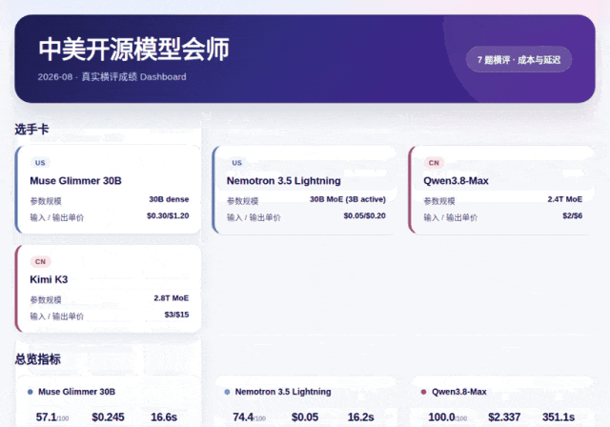610x427 pixels.
Task: Click the CN badge on Qwen3.8-Max card
Action: [434, 163]
